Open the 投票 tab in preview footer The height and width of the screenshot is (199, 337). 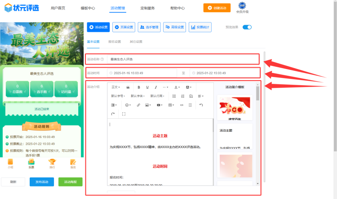coord(31,164)
